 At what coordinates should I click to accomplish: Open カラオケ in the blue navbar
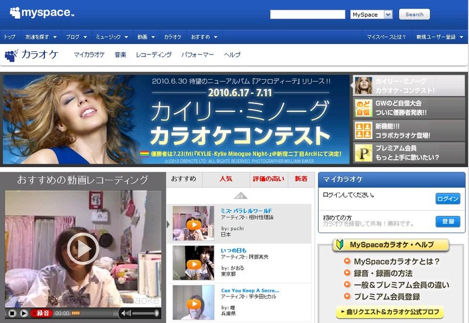[173, 37]
